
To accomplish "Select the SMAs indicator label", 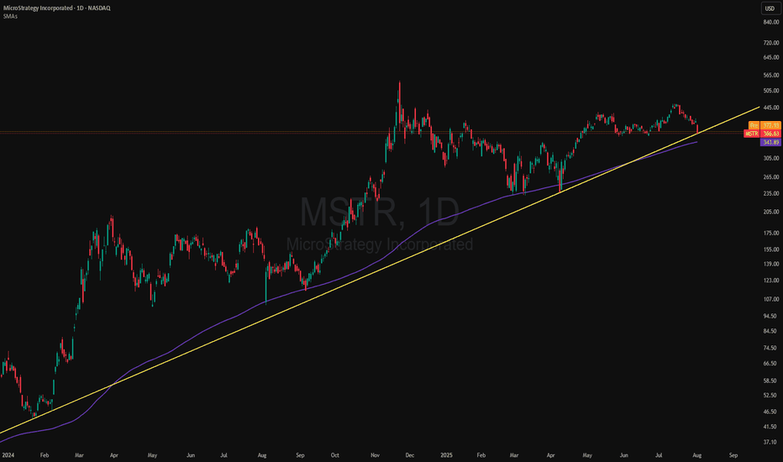I will click(x=10, y=17).
